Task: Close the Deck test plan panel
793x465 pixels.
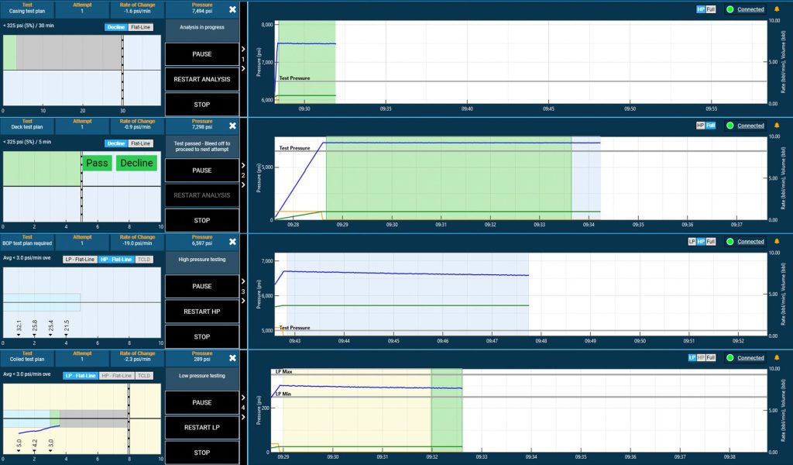Action: tap(232, 126)
